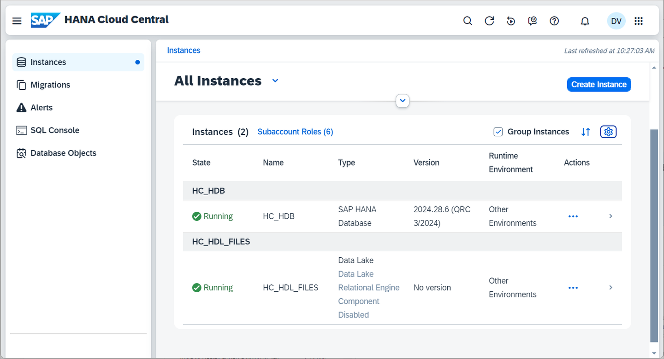Select Migrations in the side navigation

78,85
